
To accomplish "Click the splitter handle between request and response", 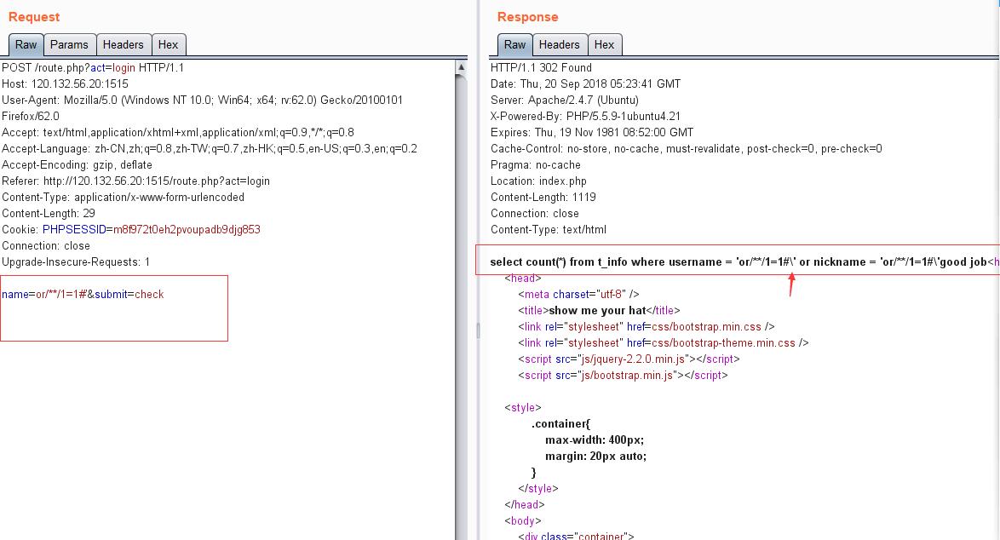I will point(478,330).
